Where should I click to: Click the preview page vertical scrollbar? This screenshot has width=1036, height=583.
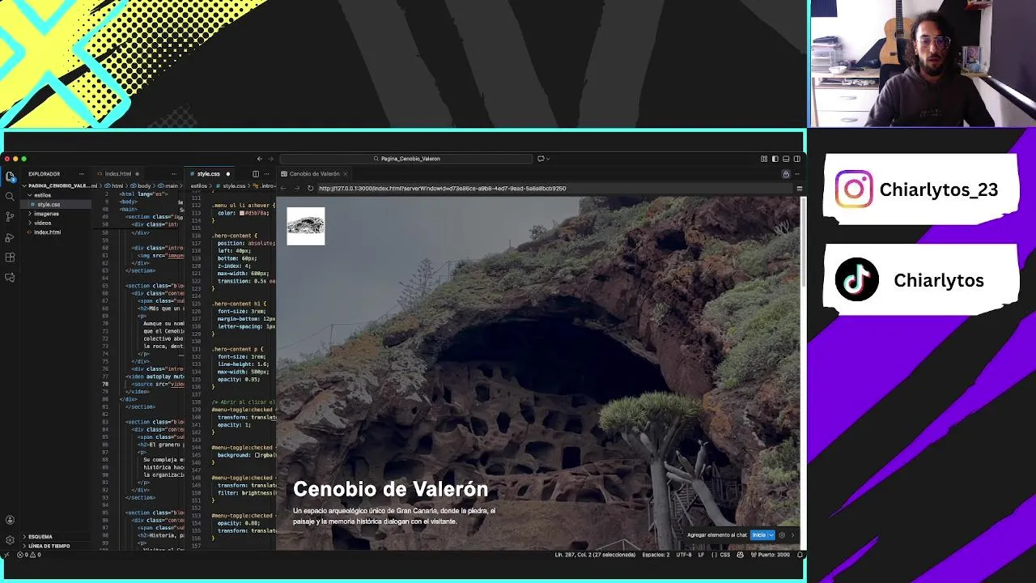[x=802, y=243]
